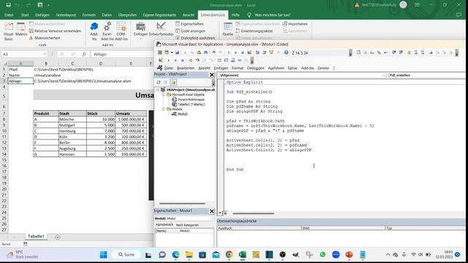Image resolution: width=468 pixels, height=263 pixels.
Task: Run macro play icon in VBA toolbar
Action: tap(229, 53)
